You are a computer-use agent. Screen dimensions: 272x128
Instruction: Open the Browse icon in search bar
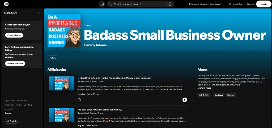[170, 4]
